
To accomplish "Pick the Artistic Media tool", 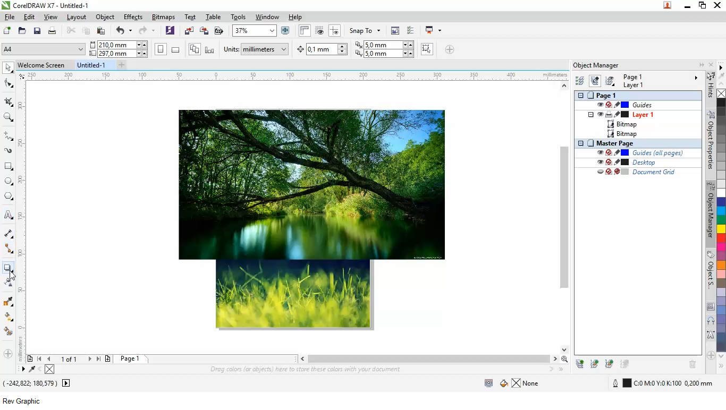I will click(x=8, y=151).
